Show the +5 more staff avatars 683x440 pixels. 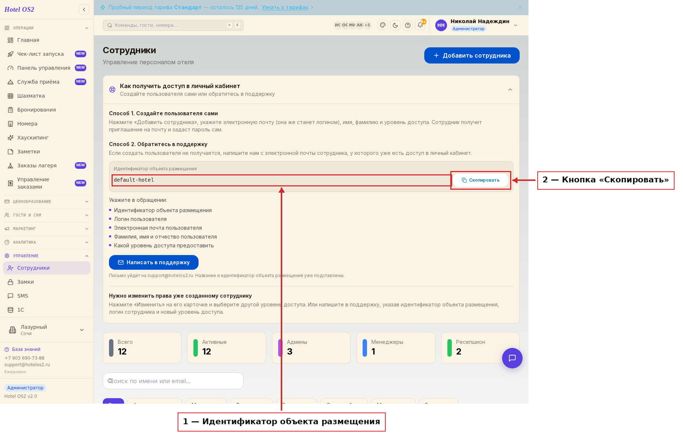click(367, 25)
